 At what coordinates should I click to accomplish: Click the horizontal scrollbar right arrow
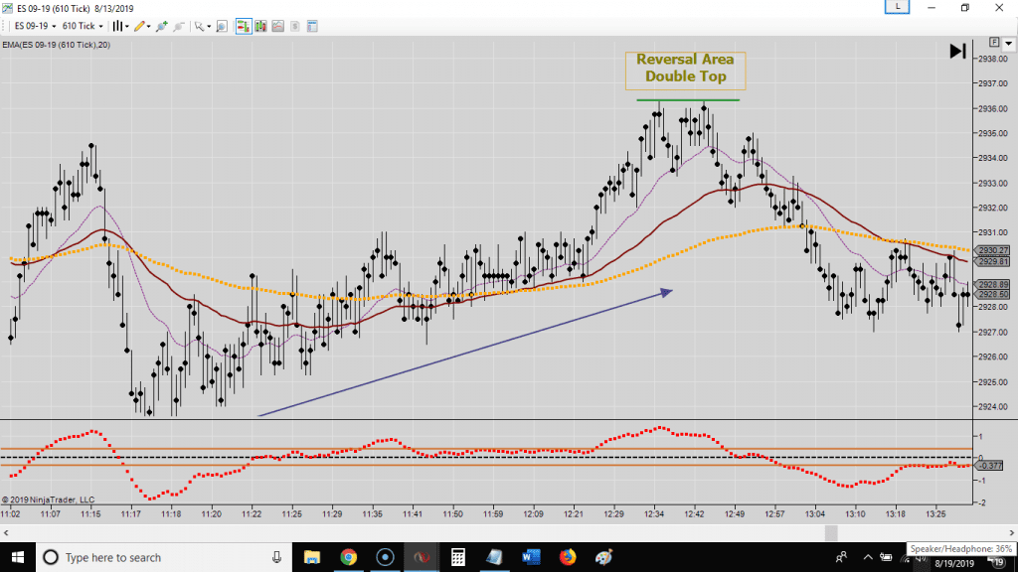tap(1011, 533)
